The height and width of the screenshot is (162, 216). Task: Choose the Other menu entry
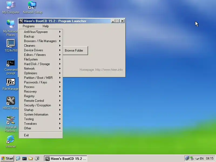(x=41, y=128)
